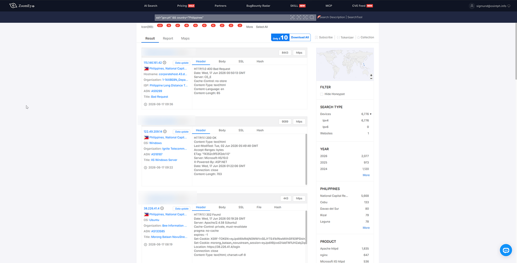
Task: Click the Tokenizer braces icon
Action: (338, 38)
